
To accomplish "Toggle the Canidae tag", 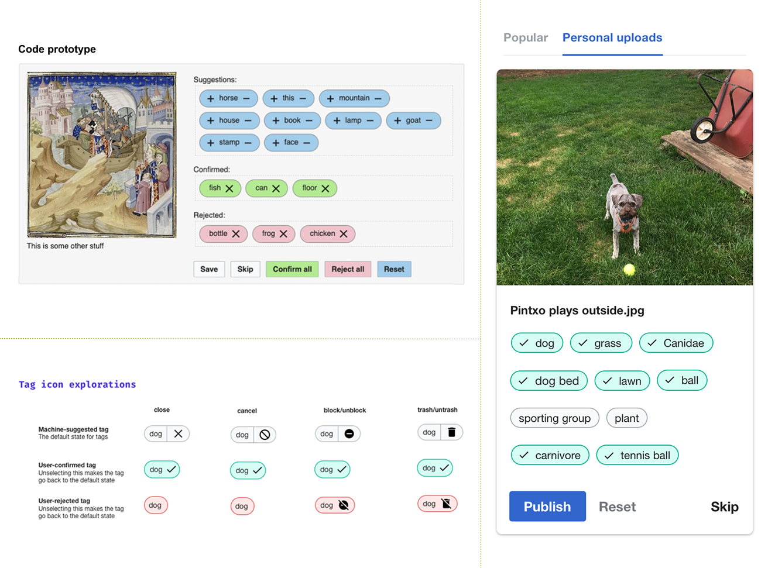I will coord(676,343).
